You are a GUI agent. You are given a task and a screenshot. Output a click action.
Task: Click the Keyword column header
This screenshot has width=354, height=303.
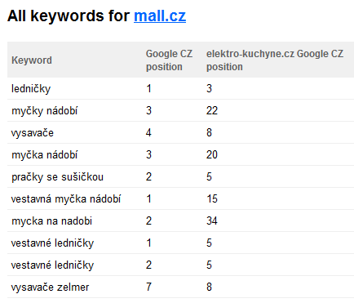(32, 60)
